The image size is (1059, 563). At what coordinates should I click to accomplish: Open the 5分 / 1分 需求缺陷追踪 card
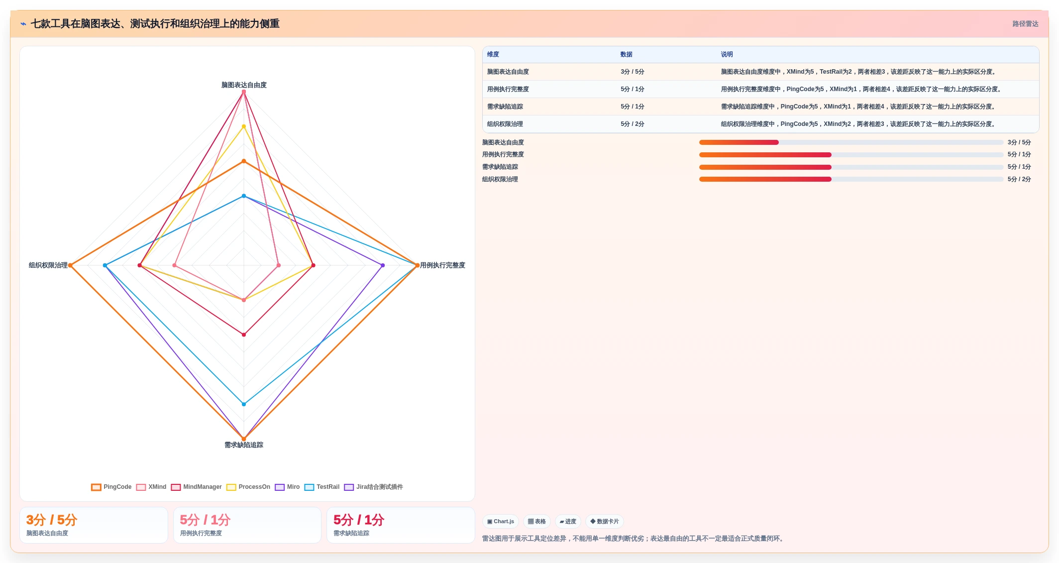tap(401, 525)
